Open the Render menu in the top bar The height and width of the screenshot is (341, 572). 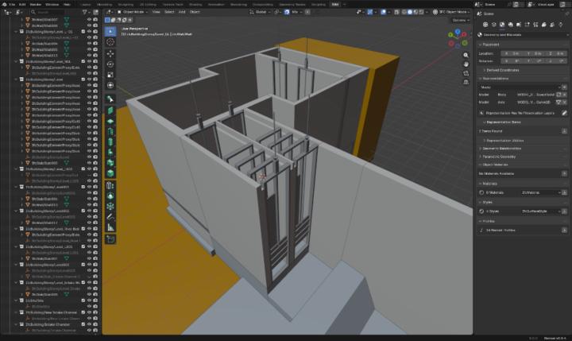[34, 4]
